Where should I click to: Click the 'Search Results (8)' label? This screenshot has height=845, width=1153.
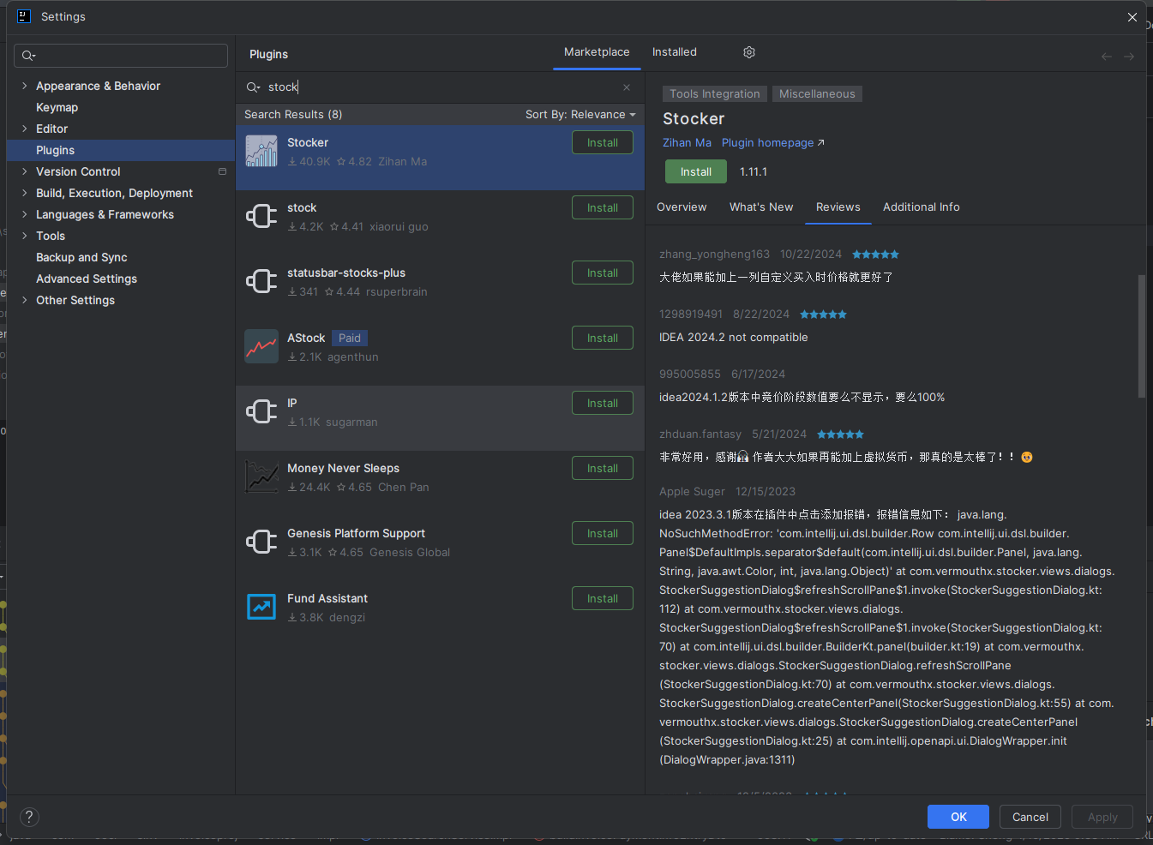pyautogui.click(x=293, y=114)
